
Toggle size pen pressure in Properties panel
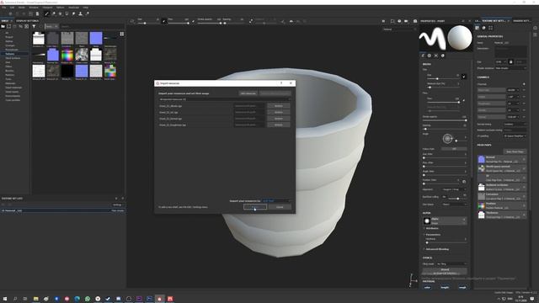coord(464,77)
